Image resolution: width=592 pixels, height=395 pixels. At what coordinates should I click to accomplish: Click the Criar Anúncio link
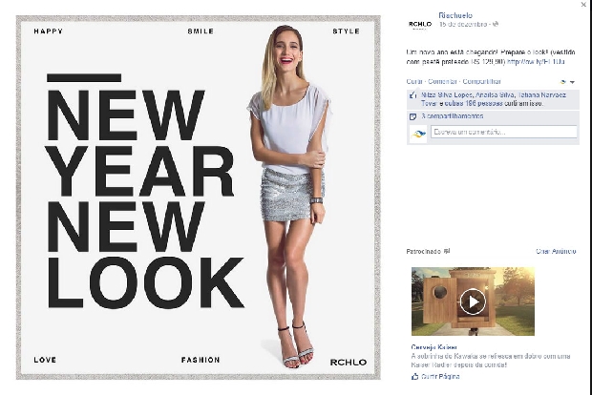tap(556, 251)
